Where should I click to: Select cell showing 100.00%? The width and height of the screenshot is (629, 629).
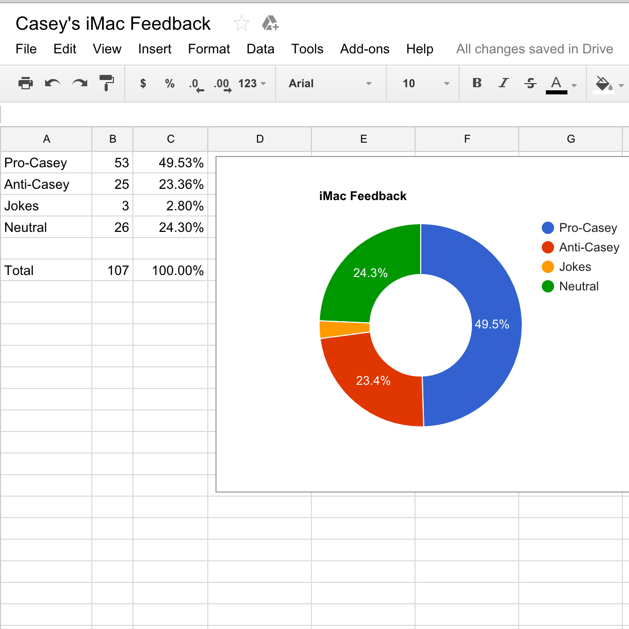pos(170,270)
